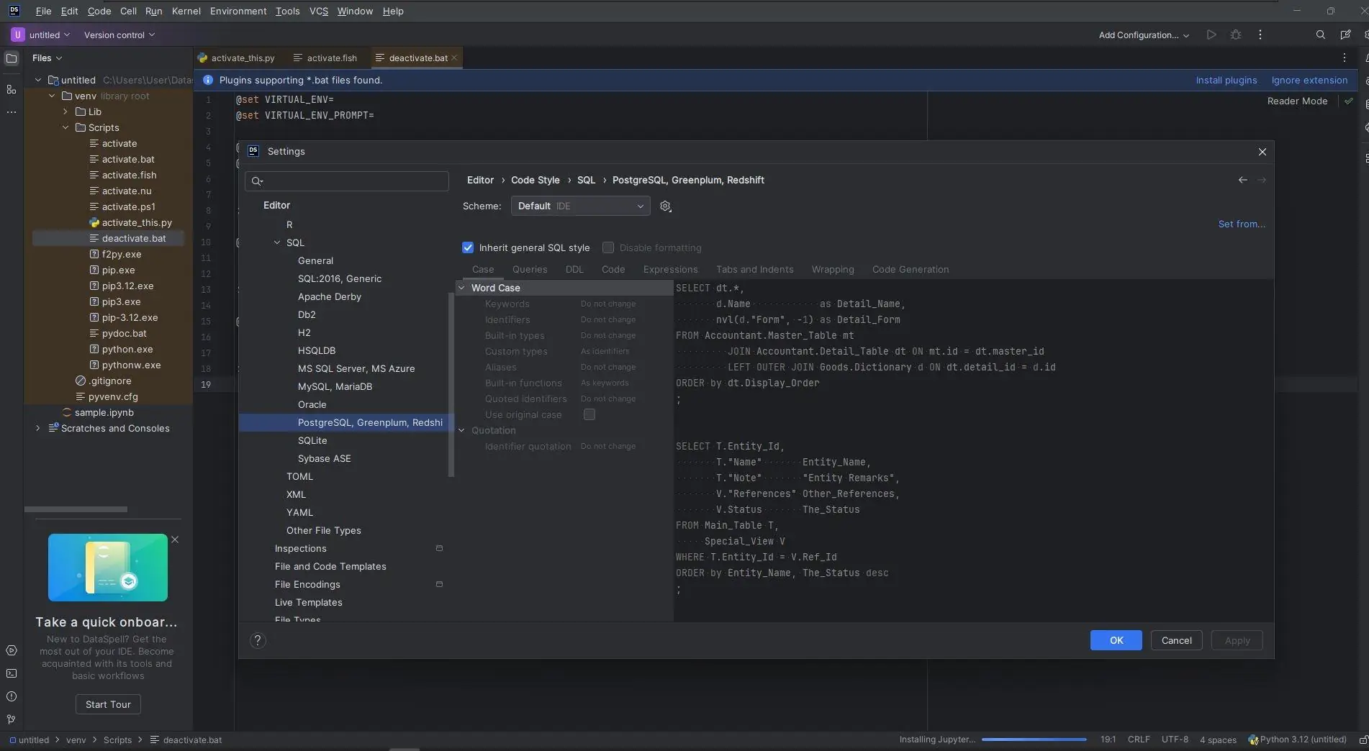
Task: Click the Python 3.12 interpreter status widget
Action: 1297,739
